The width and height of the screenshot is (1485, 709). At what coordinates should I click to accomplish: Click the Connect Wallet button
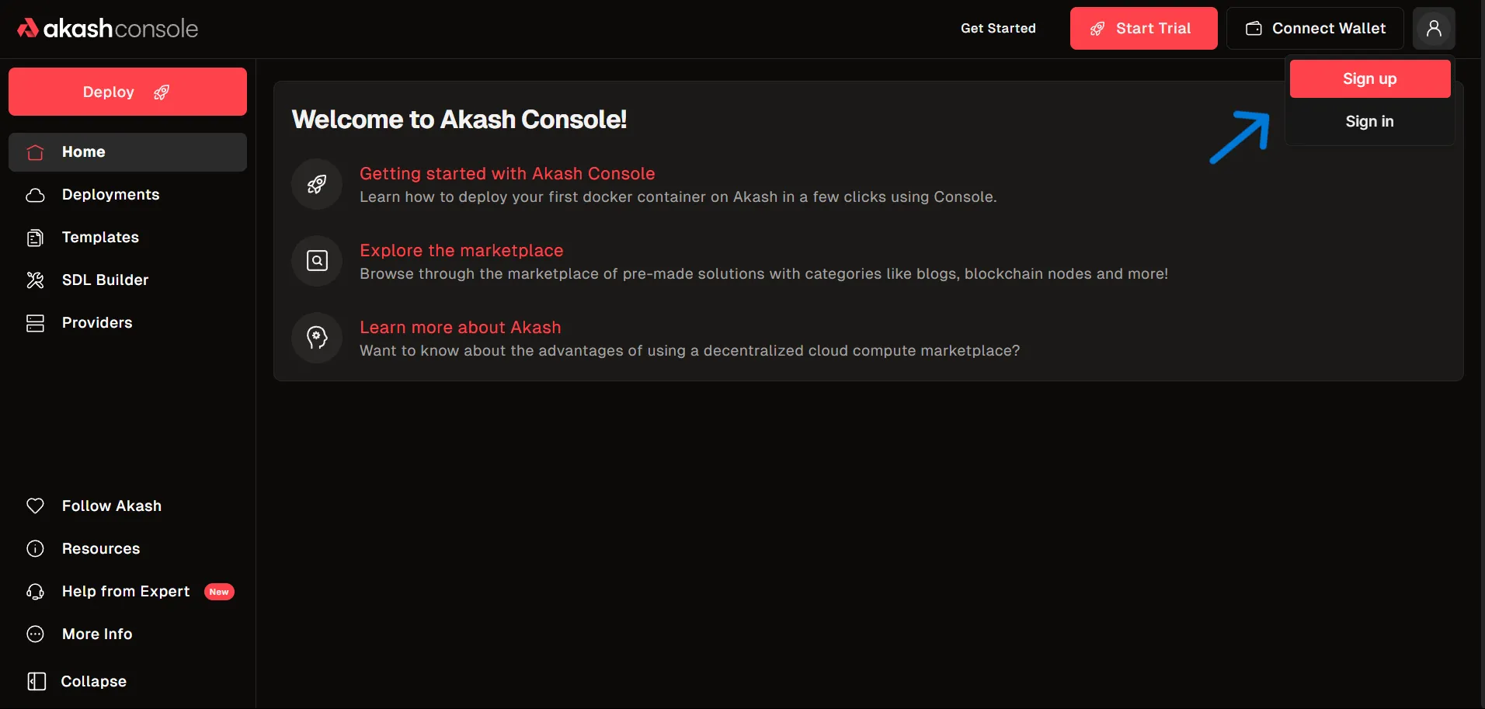coord(1315,29)
